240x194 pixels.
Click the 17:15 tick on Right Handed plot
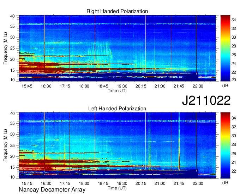[x=65, y=86]
